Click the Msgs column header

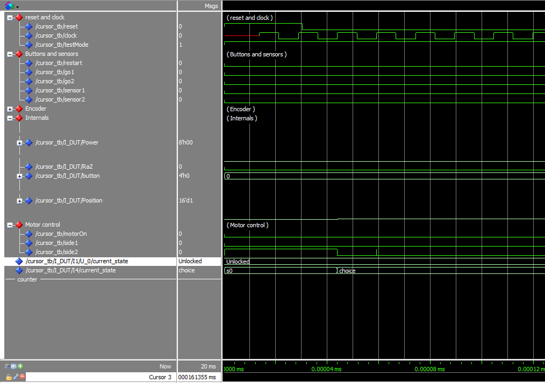point(211,5)
